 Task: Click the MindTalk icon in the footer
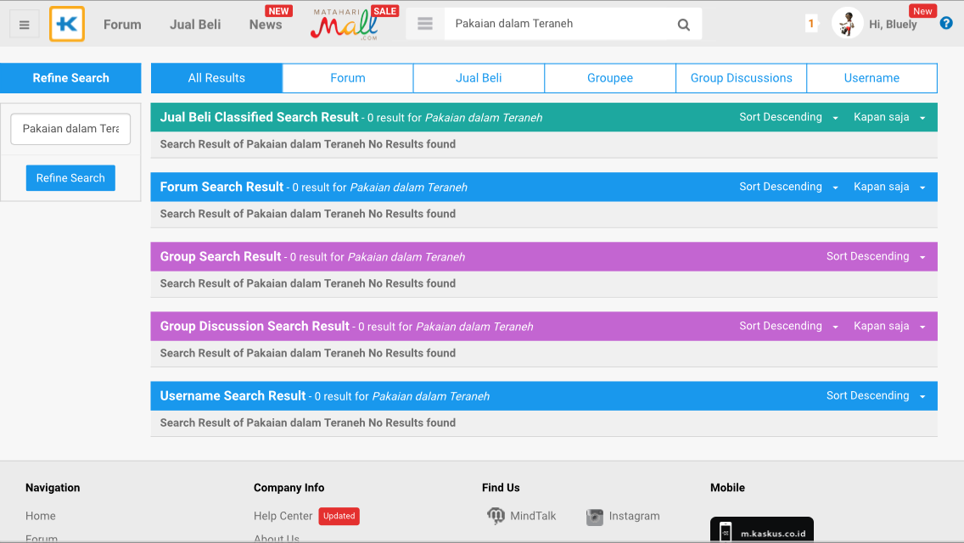click(x=496, y=515)
